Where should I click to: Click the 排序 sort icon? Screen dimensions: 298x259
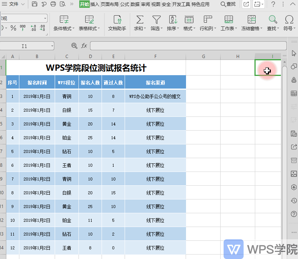tap(173, 20)
